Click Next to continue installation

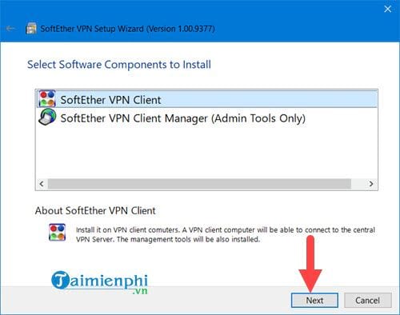pyautogui.click(x=314, y=301)
